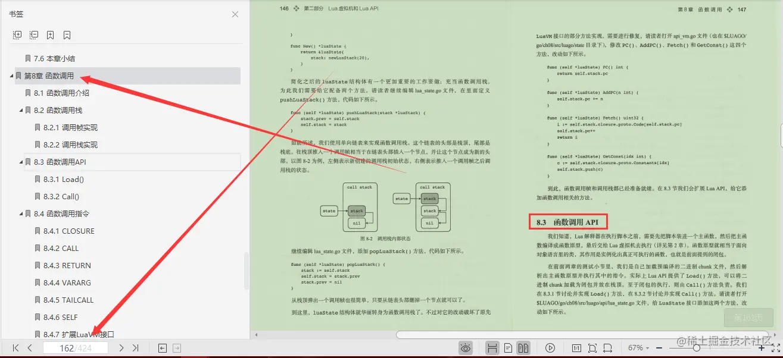Select the eye-protection reading mode icon
Screen dimensions: 783x358
click(x=466, y=348)
